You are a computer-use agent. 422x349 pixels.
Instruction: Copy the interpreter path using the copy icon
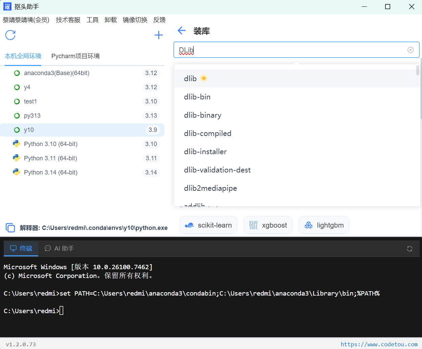point(10,228)
